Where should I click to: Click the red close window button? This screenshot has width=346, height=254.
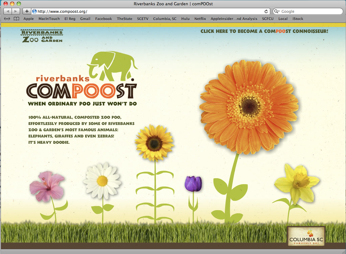point(6,4)
